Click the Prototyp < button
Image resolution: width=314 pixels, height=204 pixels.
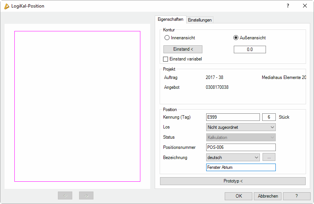pyautogui.click(x=233, y=181)
